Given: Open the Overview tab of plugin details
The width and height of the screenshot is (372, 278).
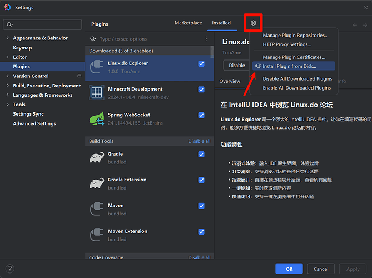Looking at the screenshot, I should click(x=230, y=81).
